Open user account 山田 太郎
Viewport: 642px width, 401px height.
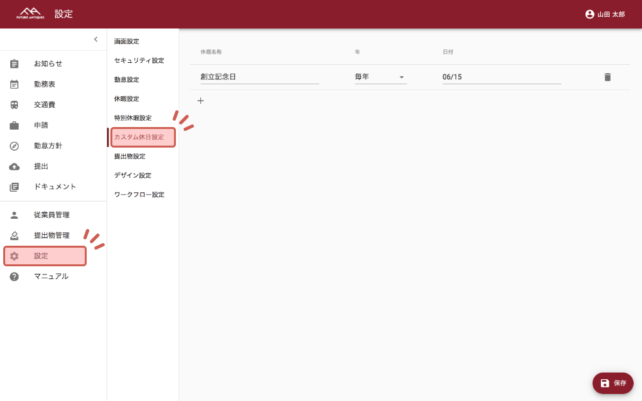604,14
